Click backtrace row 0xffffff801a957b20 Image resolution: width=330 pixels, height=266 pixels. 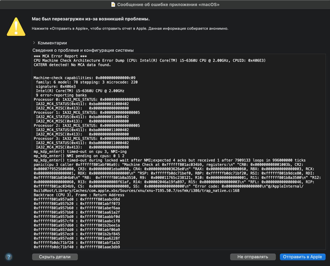pos(77,204)
